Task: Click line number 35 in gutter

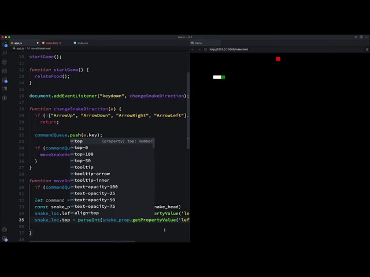Action: pyautogui.click(x=21, y=220)
